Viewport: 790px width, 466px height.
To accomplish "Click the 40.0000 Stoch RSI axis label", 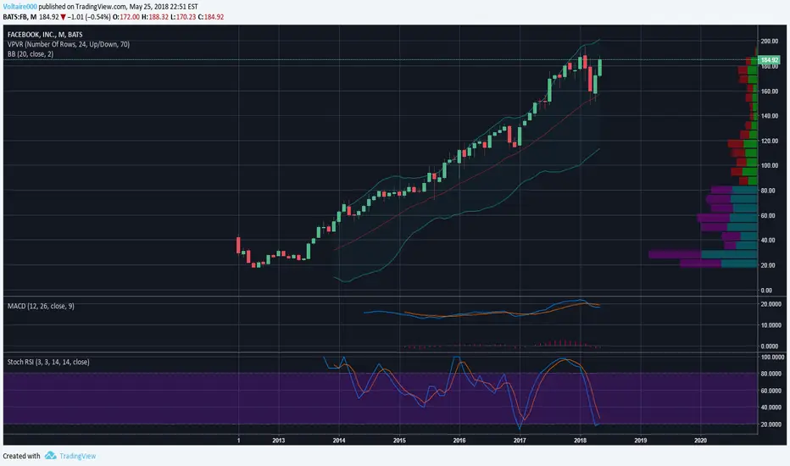I will 771,408.
